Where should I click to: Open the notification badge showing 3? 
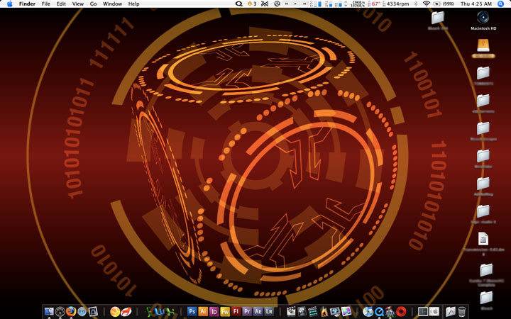(252, 4)
